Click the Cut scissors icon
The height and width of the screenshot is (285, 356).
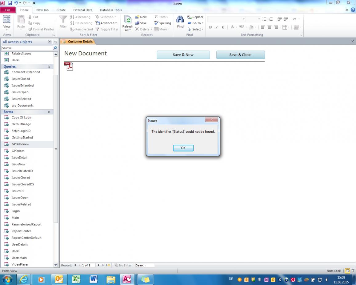click(x=30, y=17)
